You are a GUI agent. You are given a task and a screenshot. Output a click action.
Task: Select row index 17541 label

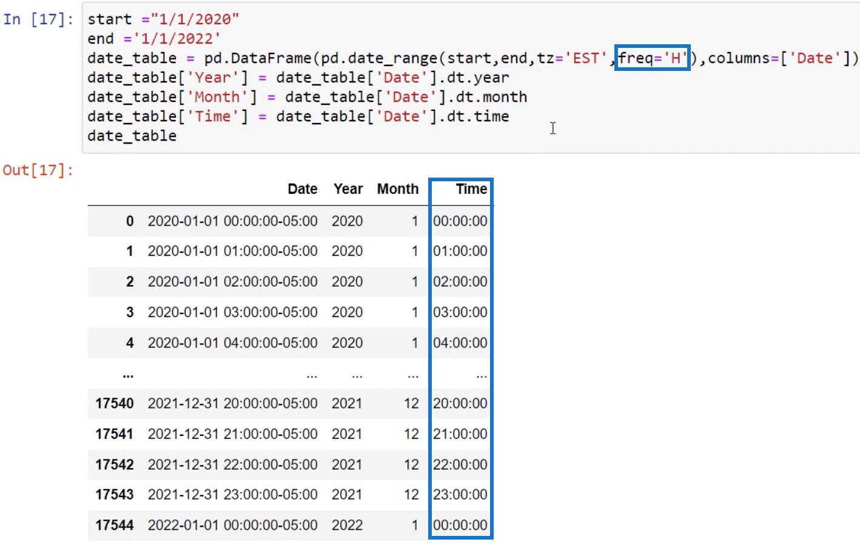(114, 434)
